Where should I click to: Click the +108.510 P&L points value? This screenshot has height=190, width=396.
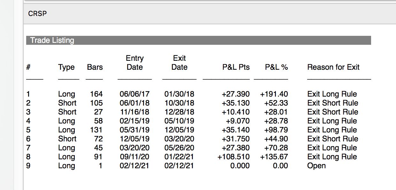[x=233, y=157]
